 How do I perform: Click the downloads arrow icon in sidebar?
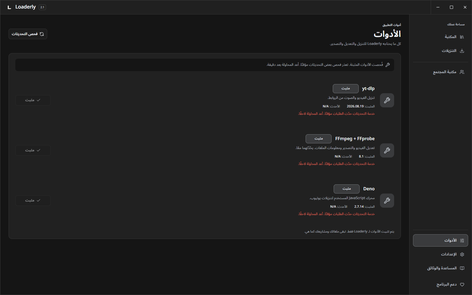(x=462, y=51)
